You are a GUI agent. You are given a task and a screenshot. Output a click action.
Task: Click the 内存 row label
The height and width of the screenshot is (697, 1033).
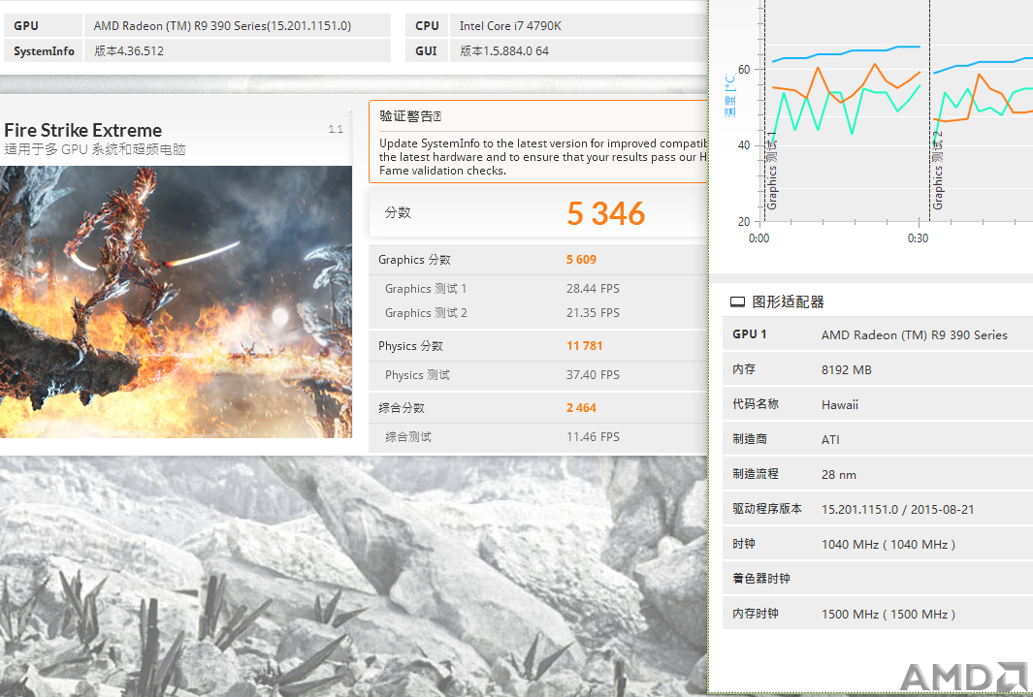[744, 369]
